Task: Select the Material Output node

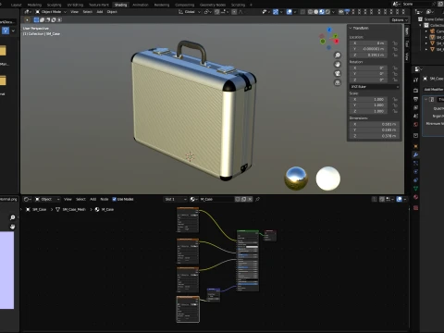Action: [x=270, y=235]
